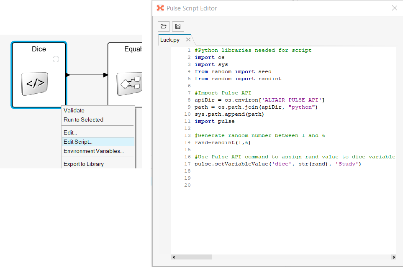Select the Dice script task icon
Screen dimensions: 403x267
[34, 84]
